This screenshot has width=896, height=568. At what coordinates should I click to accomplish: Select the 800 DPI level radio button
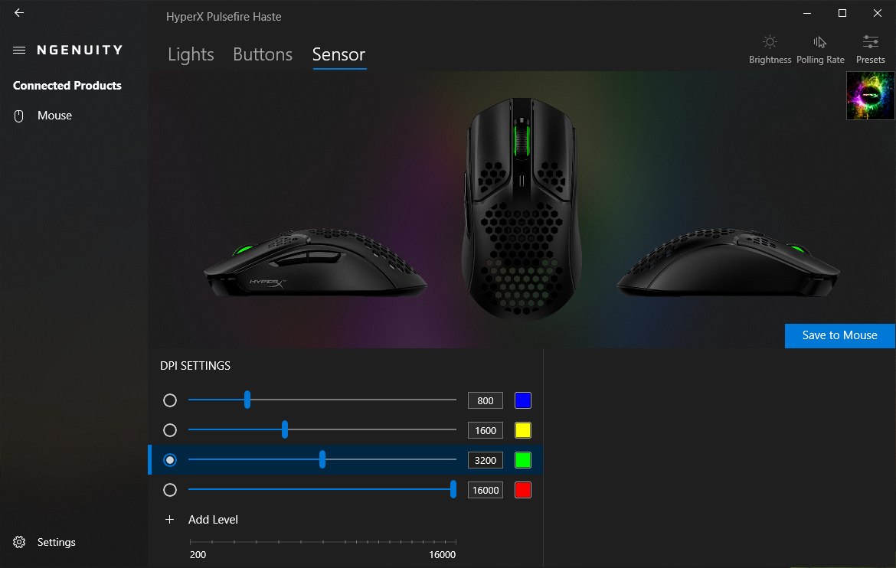pos(170,400)
